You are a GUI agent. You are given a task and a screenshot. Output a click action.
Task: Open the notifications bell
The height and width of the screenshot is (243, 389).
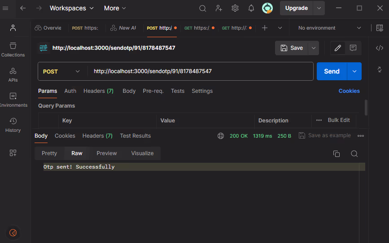251,8
